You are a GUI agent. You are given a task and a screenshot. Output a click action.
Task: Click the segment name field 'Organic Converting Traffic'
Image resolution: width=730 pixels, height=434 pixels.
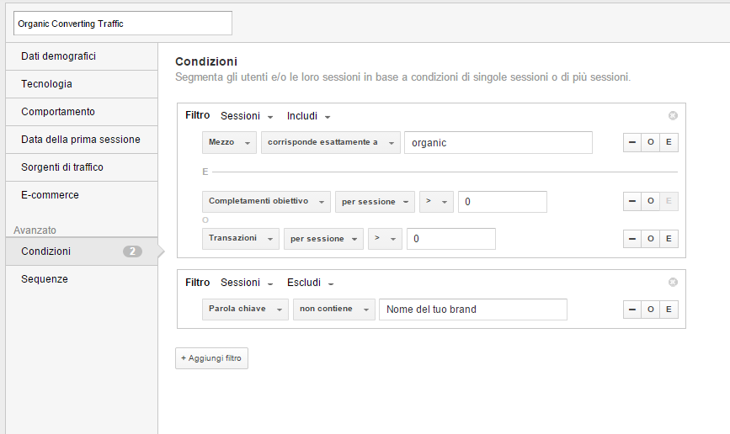pos(122,24)
